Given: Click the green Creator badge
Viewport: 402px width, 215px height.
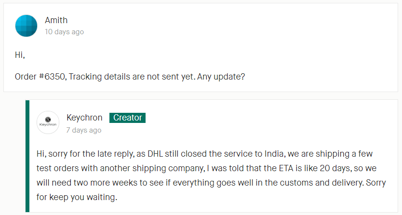Looking at the screenshot, I should coord(127,118).
